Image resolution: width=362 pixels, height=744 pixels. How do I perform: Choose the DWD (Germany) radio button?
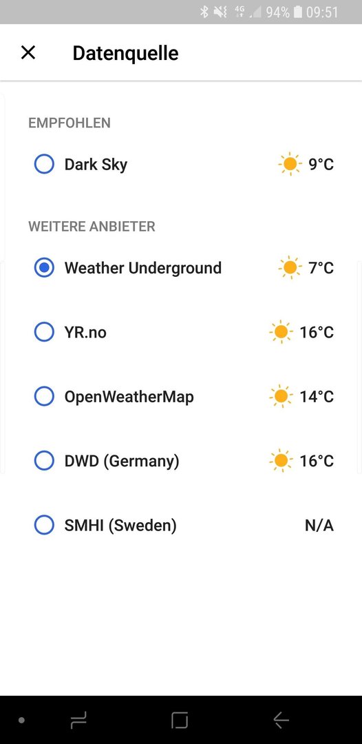click(44, 460)
